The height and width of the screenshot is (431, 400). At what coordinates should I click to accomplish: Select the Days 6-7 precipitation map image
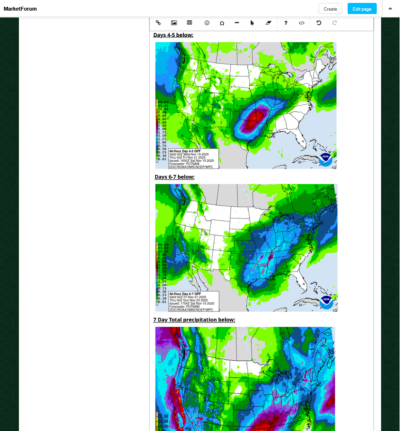[x=246, y=247]
